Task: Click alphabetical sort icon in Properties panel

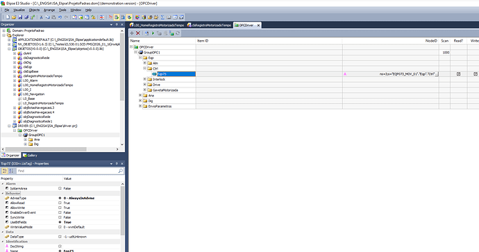Action: pyautogui.click(x=11, y=171)
